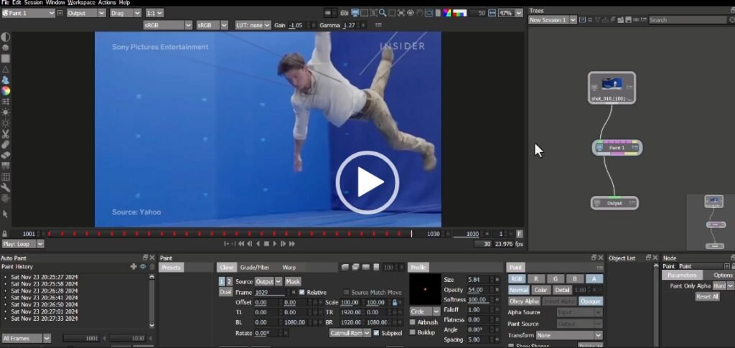Stop playback with the square stop button

coord(266,243)
